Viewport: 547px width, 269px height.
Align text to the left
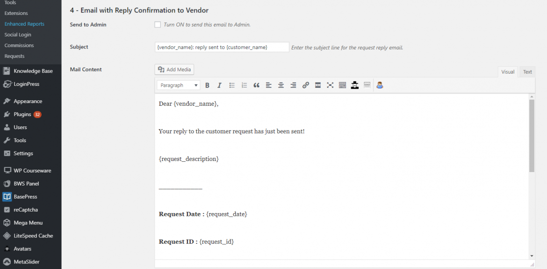268,85
